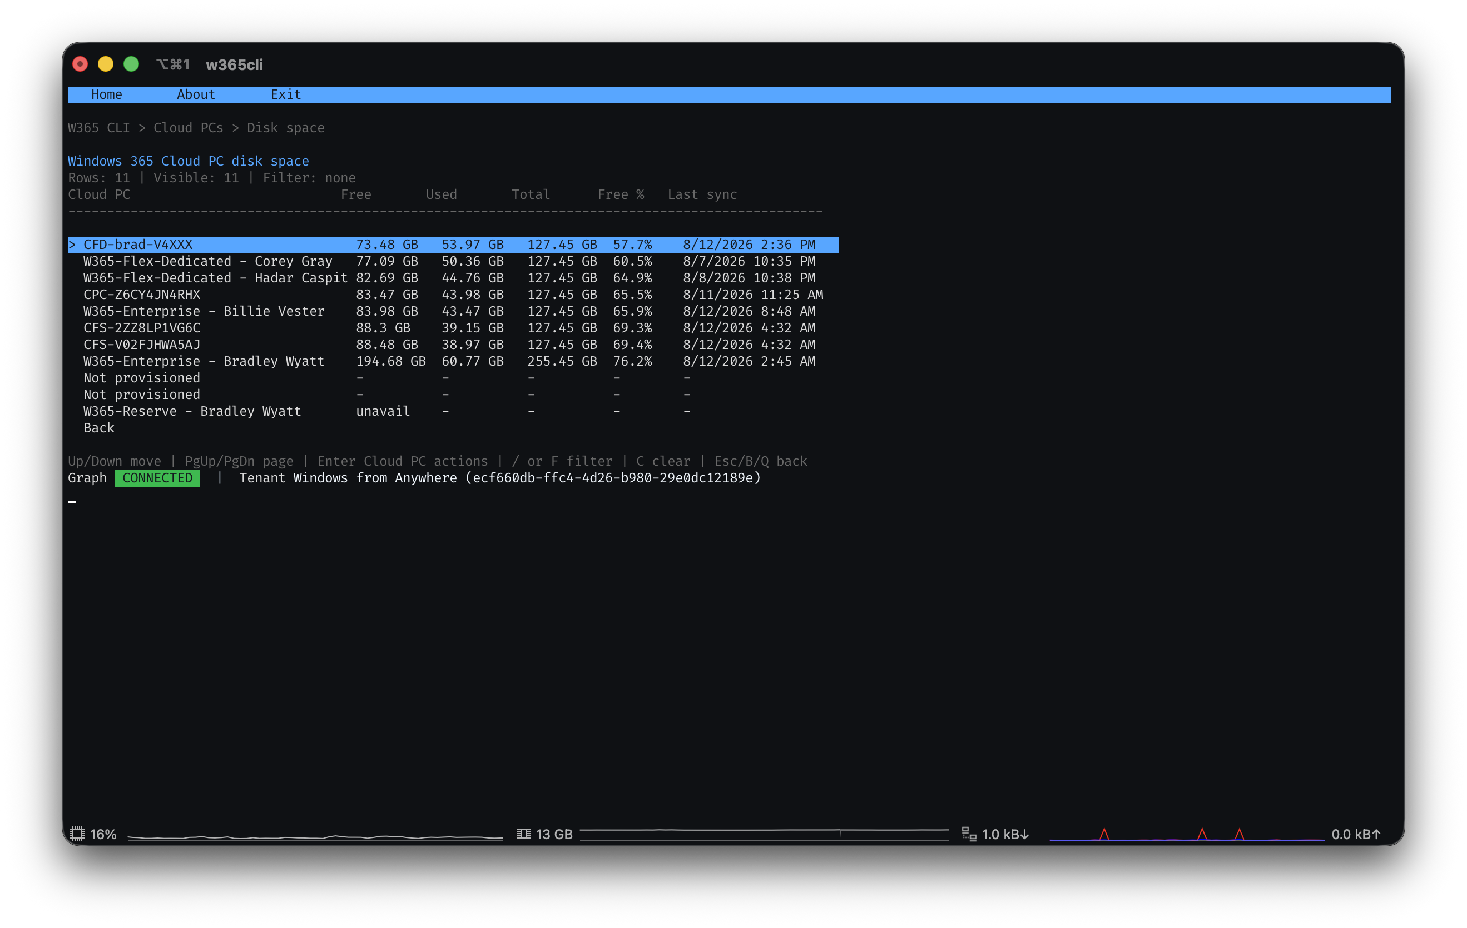Click the Disk space breadcrumb
This screenshot has height=928, width=1467.
click(286, 128)
